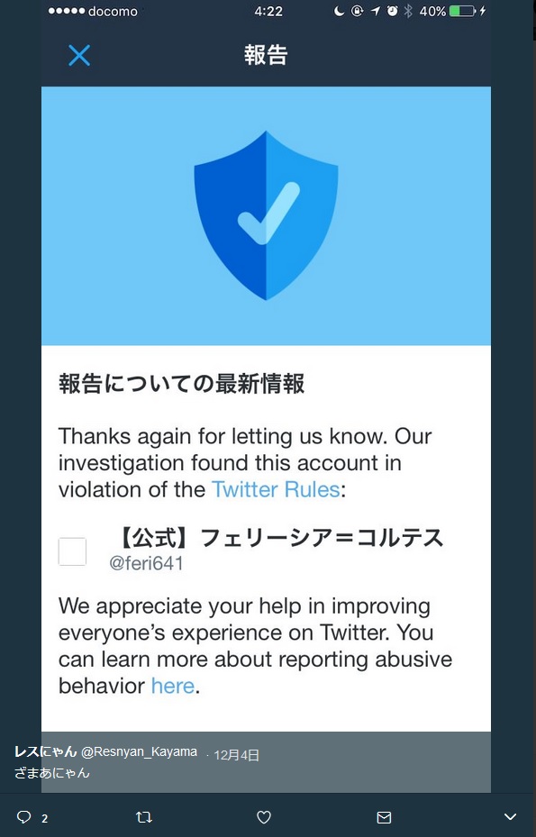
Task: Click the battery indicator in the status bar
Action: 462,11
